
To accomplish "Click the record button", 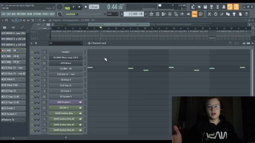I will (x=86, y=7).
